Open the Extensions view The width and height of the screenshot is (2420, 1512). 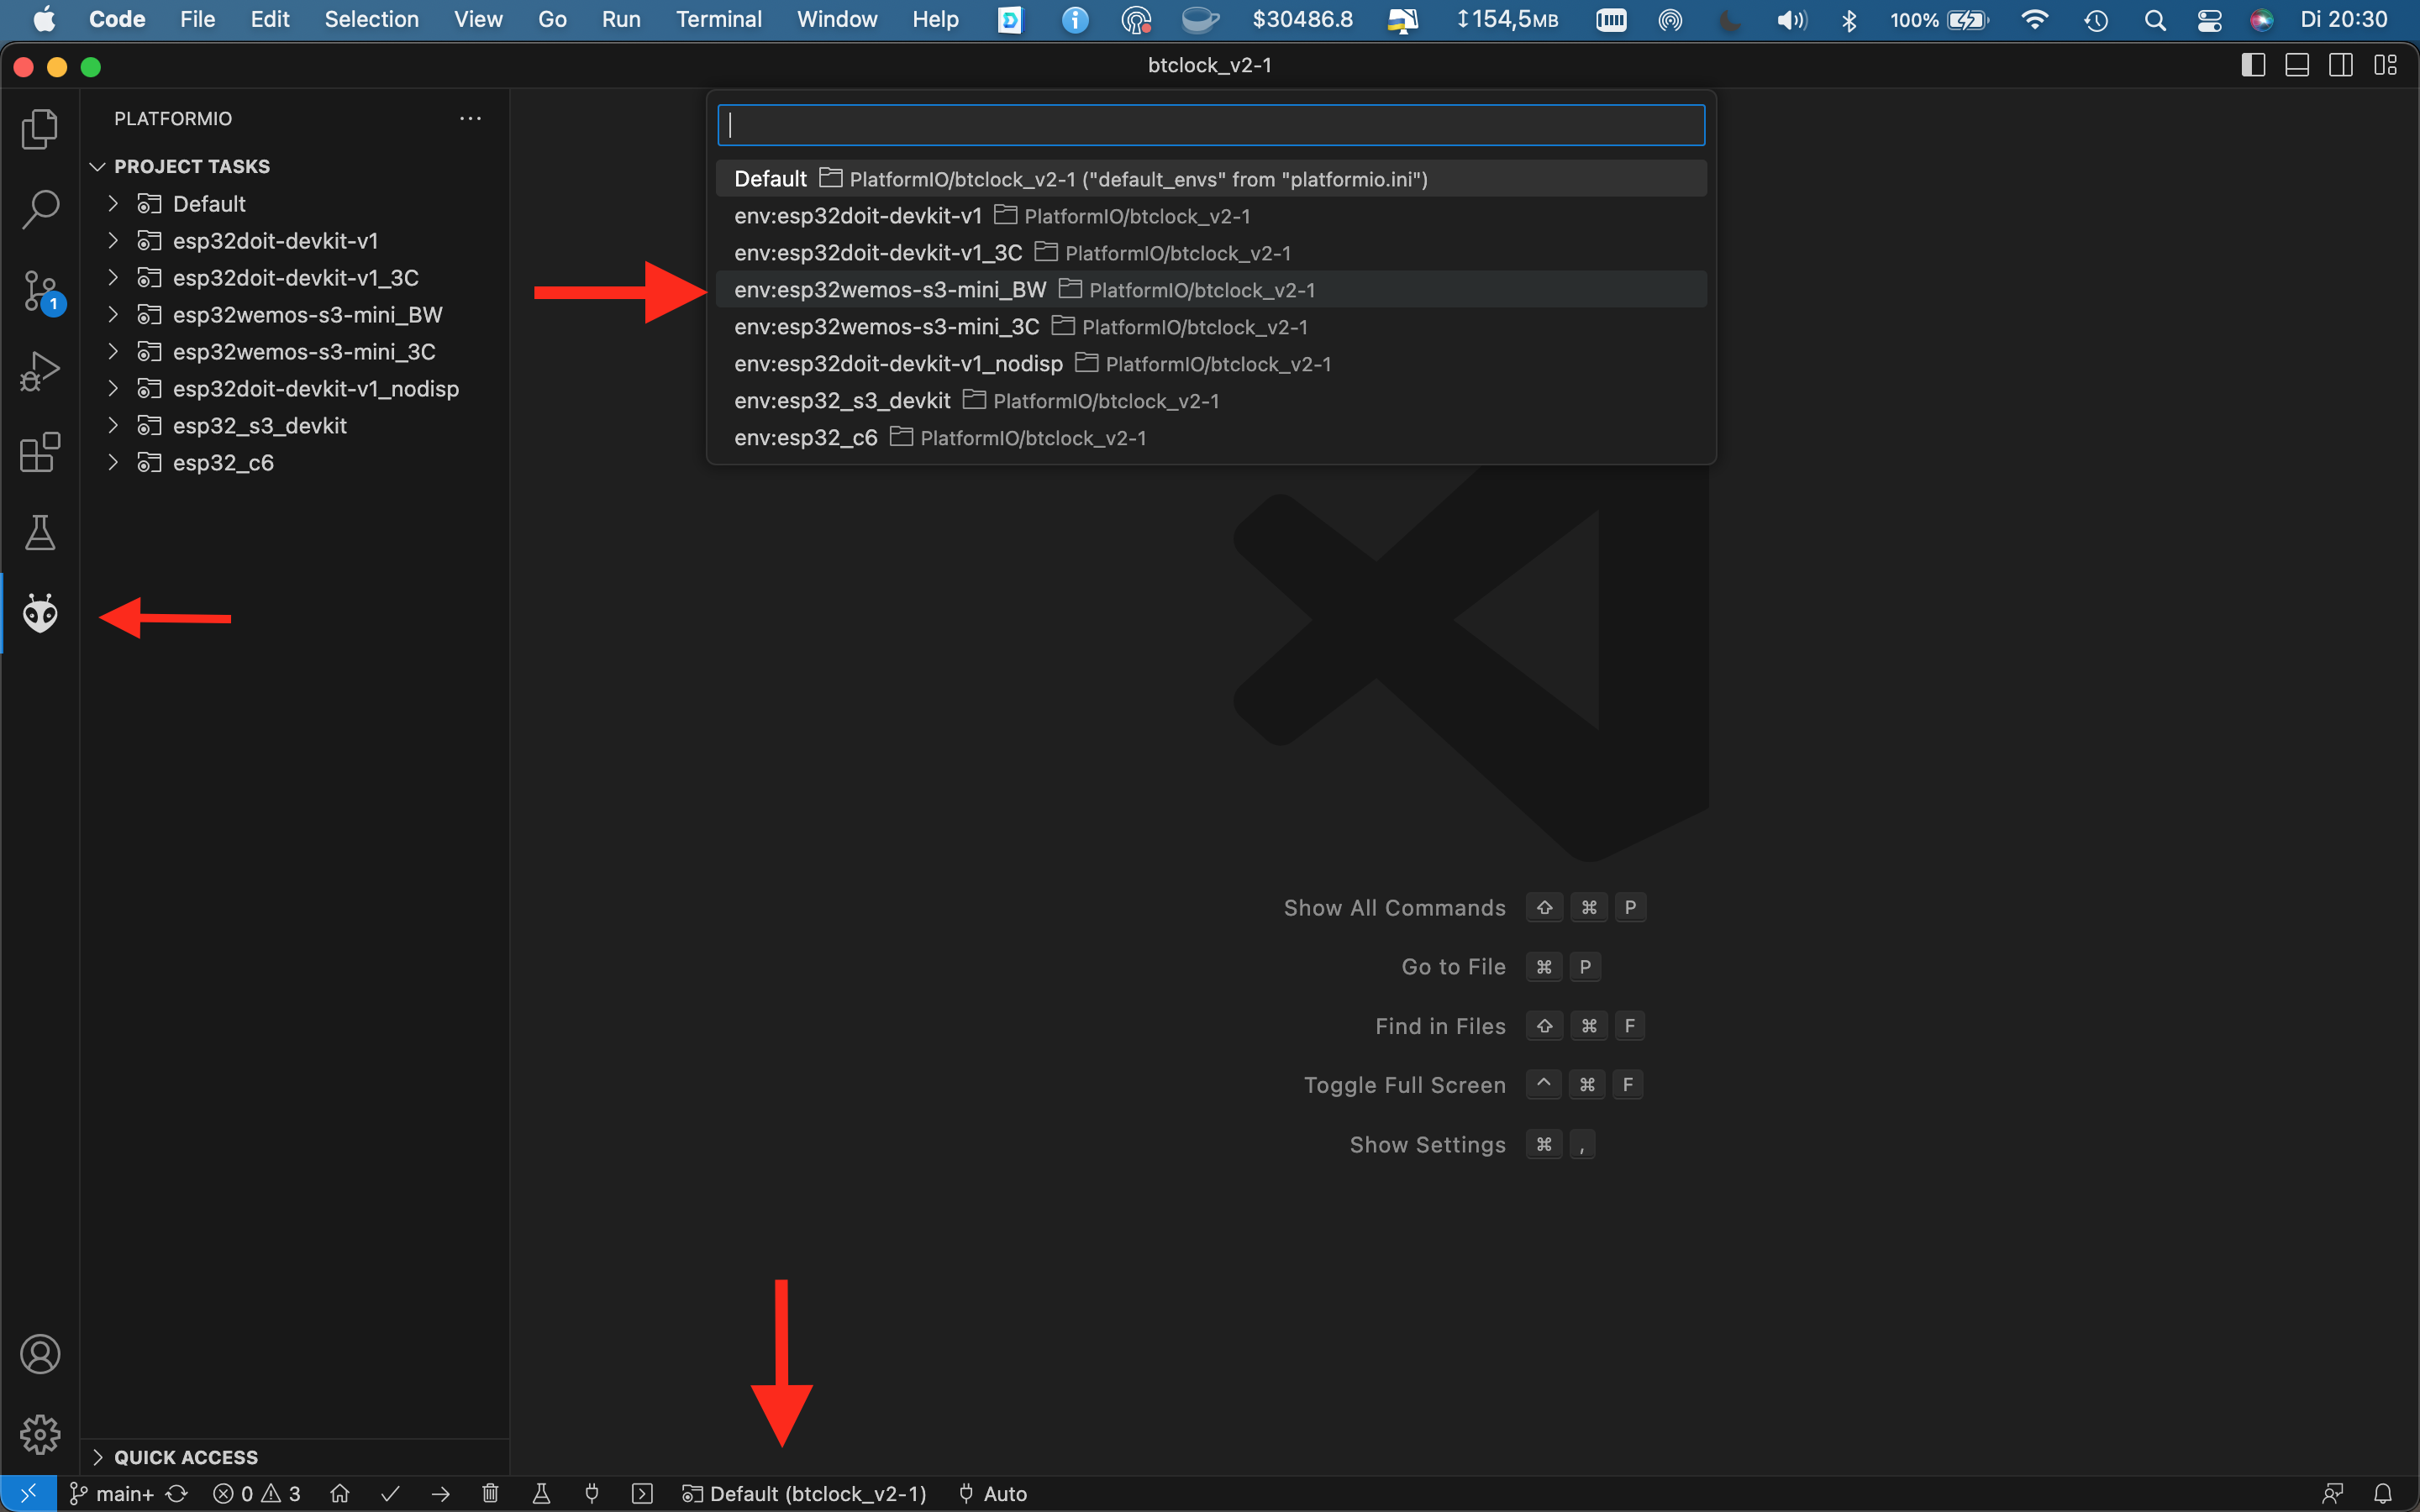pyautogui.click(x=40, y=453)
